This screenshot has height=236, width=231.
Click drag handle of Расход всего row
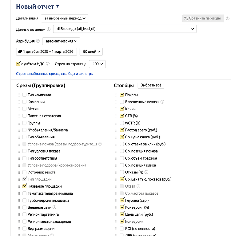point(116,130)
